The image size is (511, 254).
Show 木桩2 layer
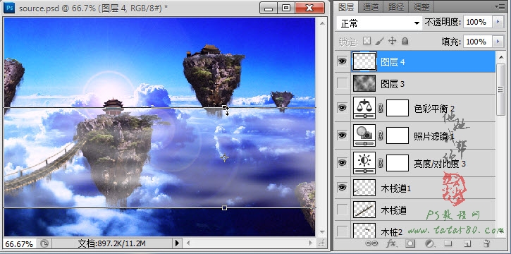pyautogui.click(x=342, y=231)
